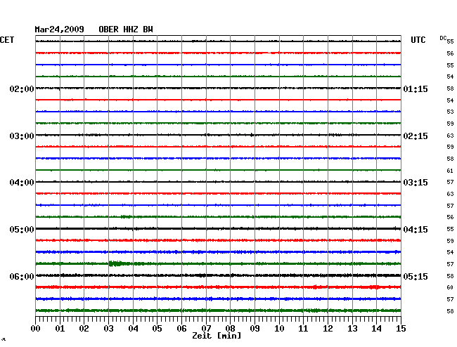The height and width of the screenshot is (347, 457).
Task: Select minute tick label 00
Action: click(36, 329)
